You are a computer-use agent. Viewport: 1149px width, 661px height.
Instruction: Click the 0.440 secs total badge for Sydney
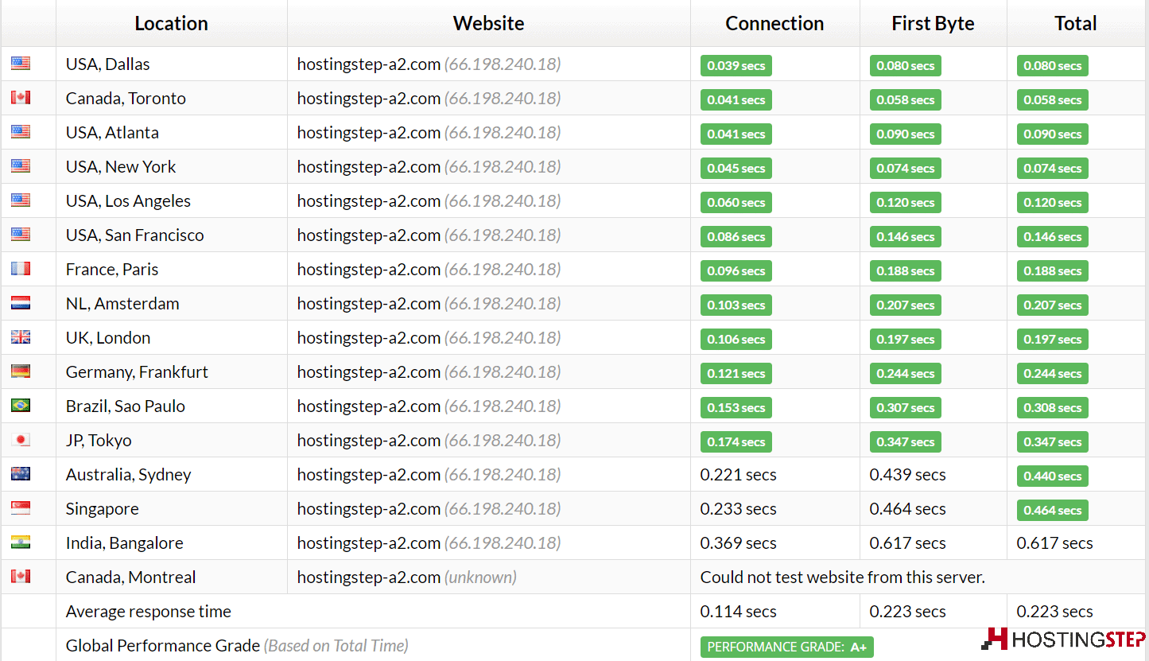point(1052,476)
